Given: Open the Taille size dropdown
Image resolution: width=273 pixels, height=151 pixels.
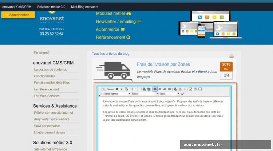Looking at the screenshot, I should (x=173, y=94).
